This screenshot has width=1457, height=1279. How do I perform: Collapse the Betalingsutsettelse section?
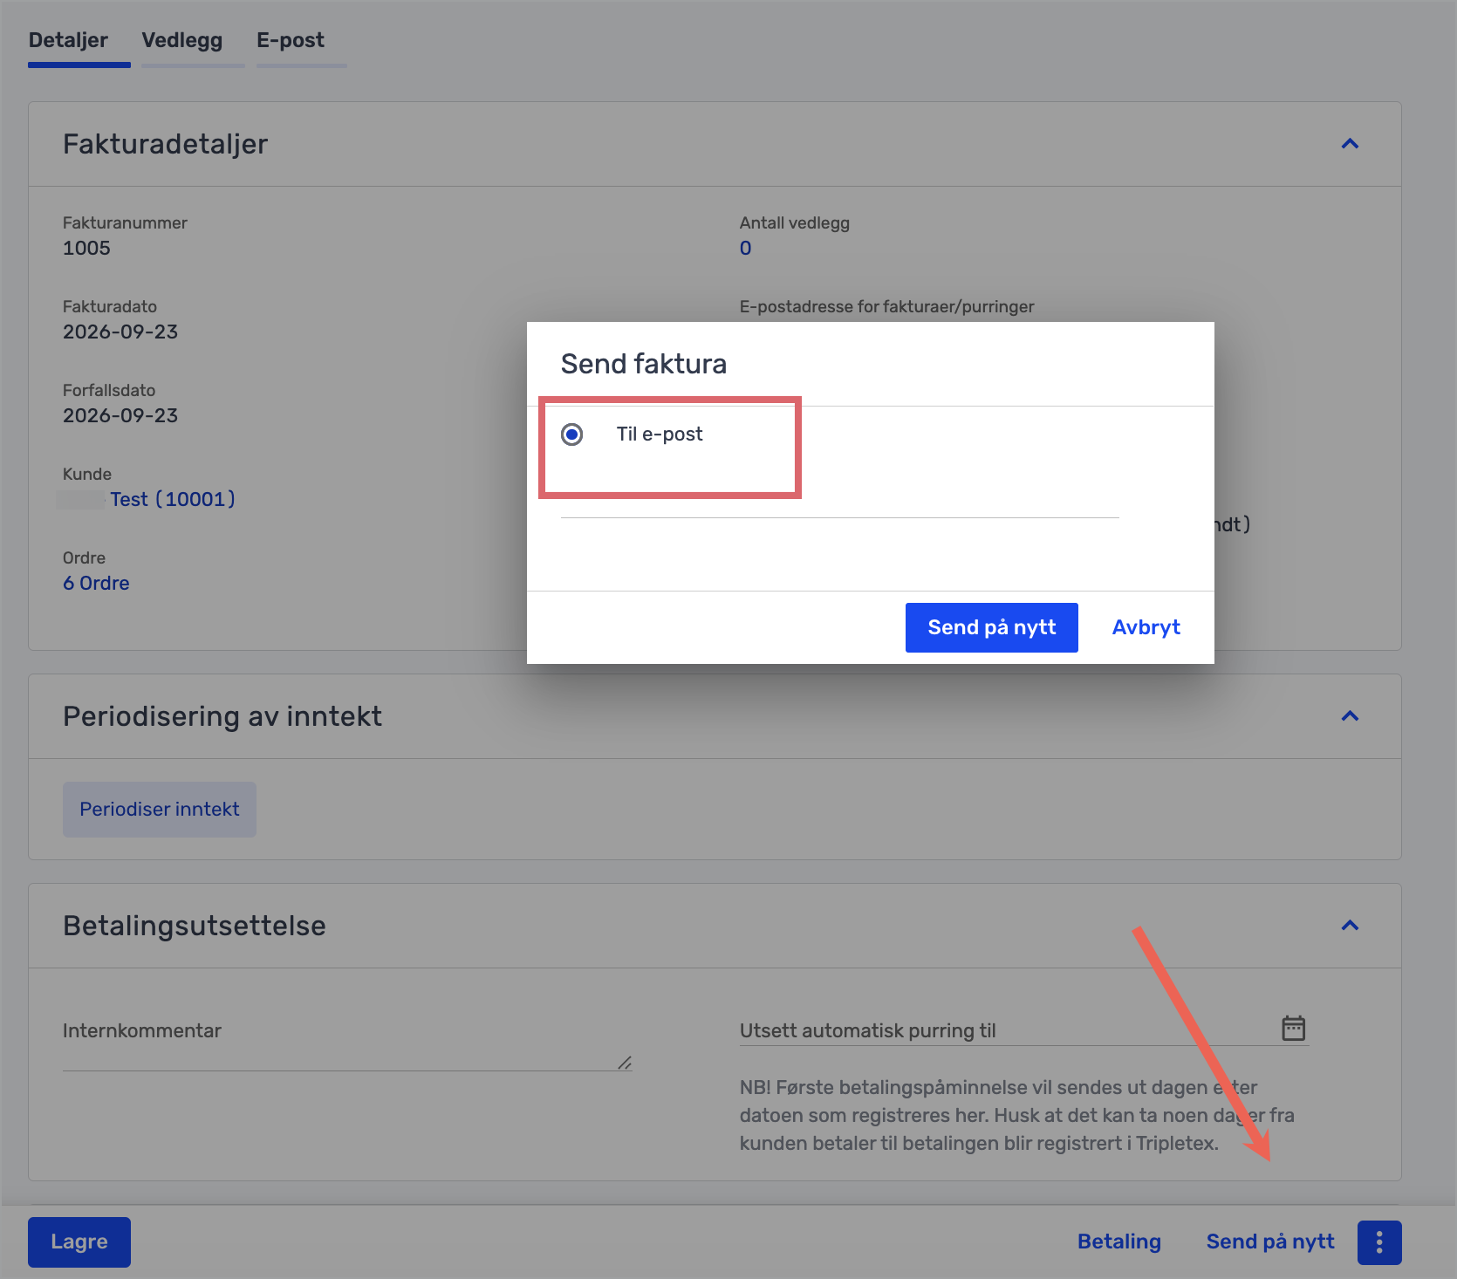coord(1350,926)
